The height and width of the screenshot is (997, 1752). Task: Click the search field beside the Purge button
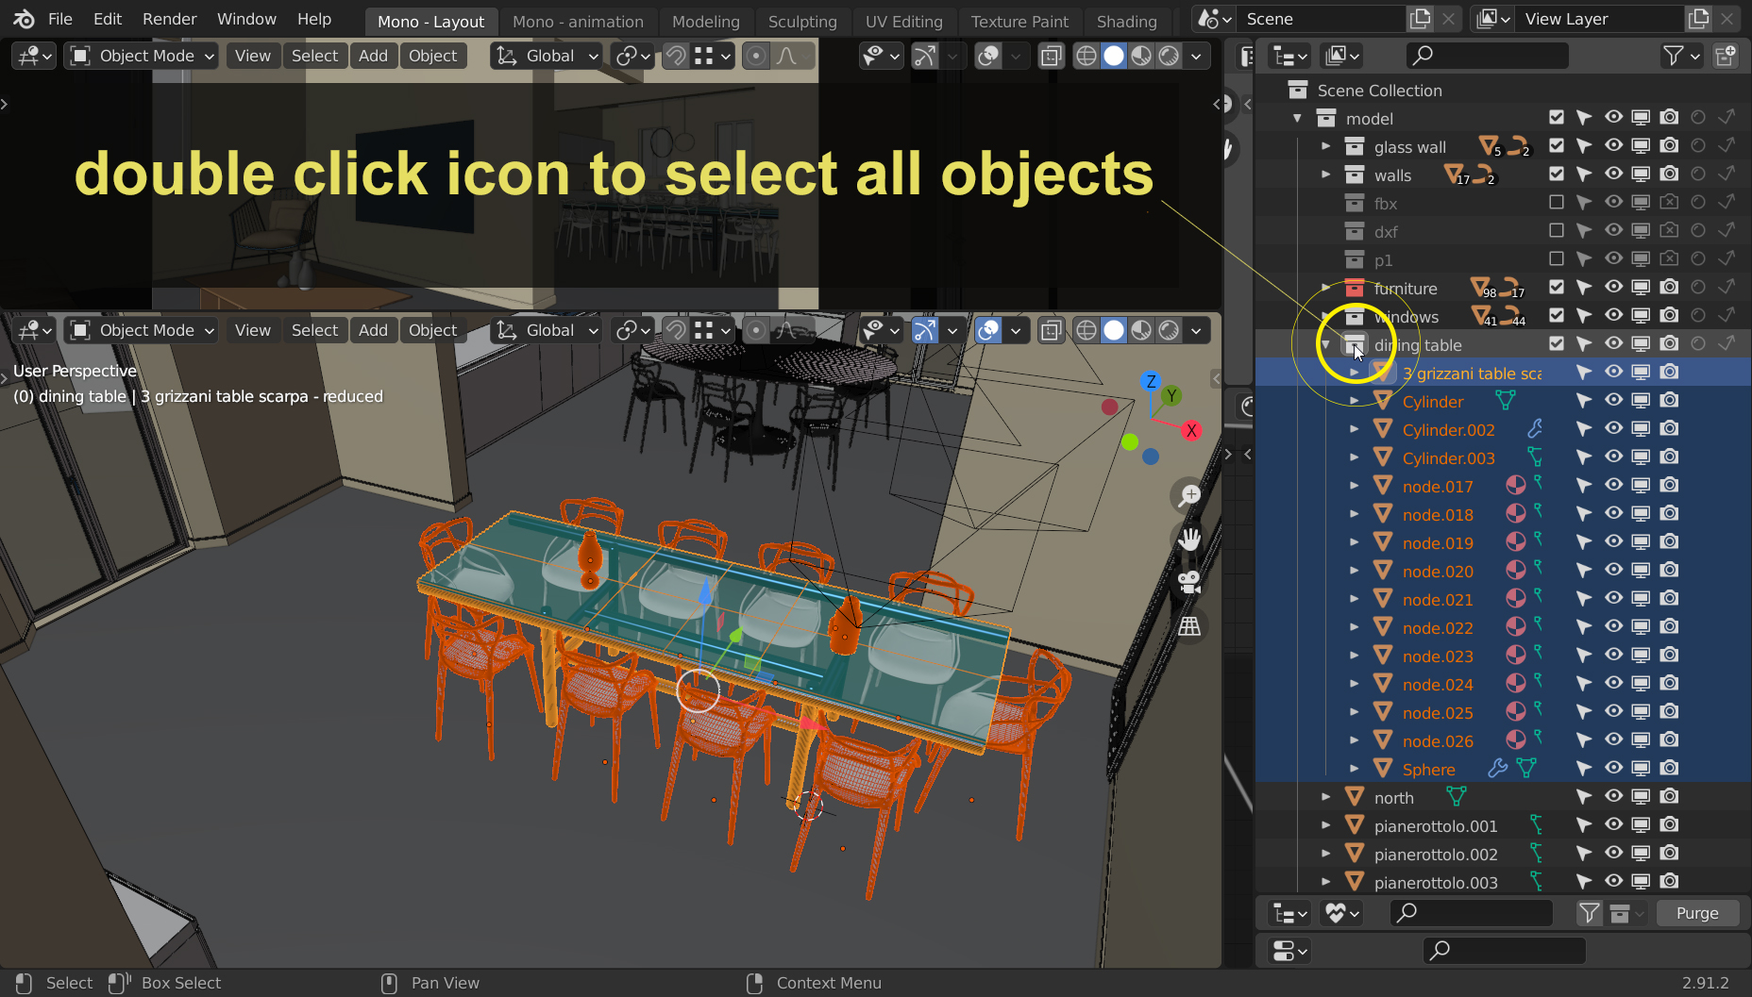(x=1471, y=913)
